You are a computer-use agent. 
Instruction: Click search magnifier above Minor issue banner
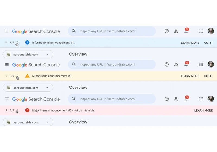(x=74, y=64)
